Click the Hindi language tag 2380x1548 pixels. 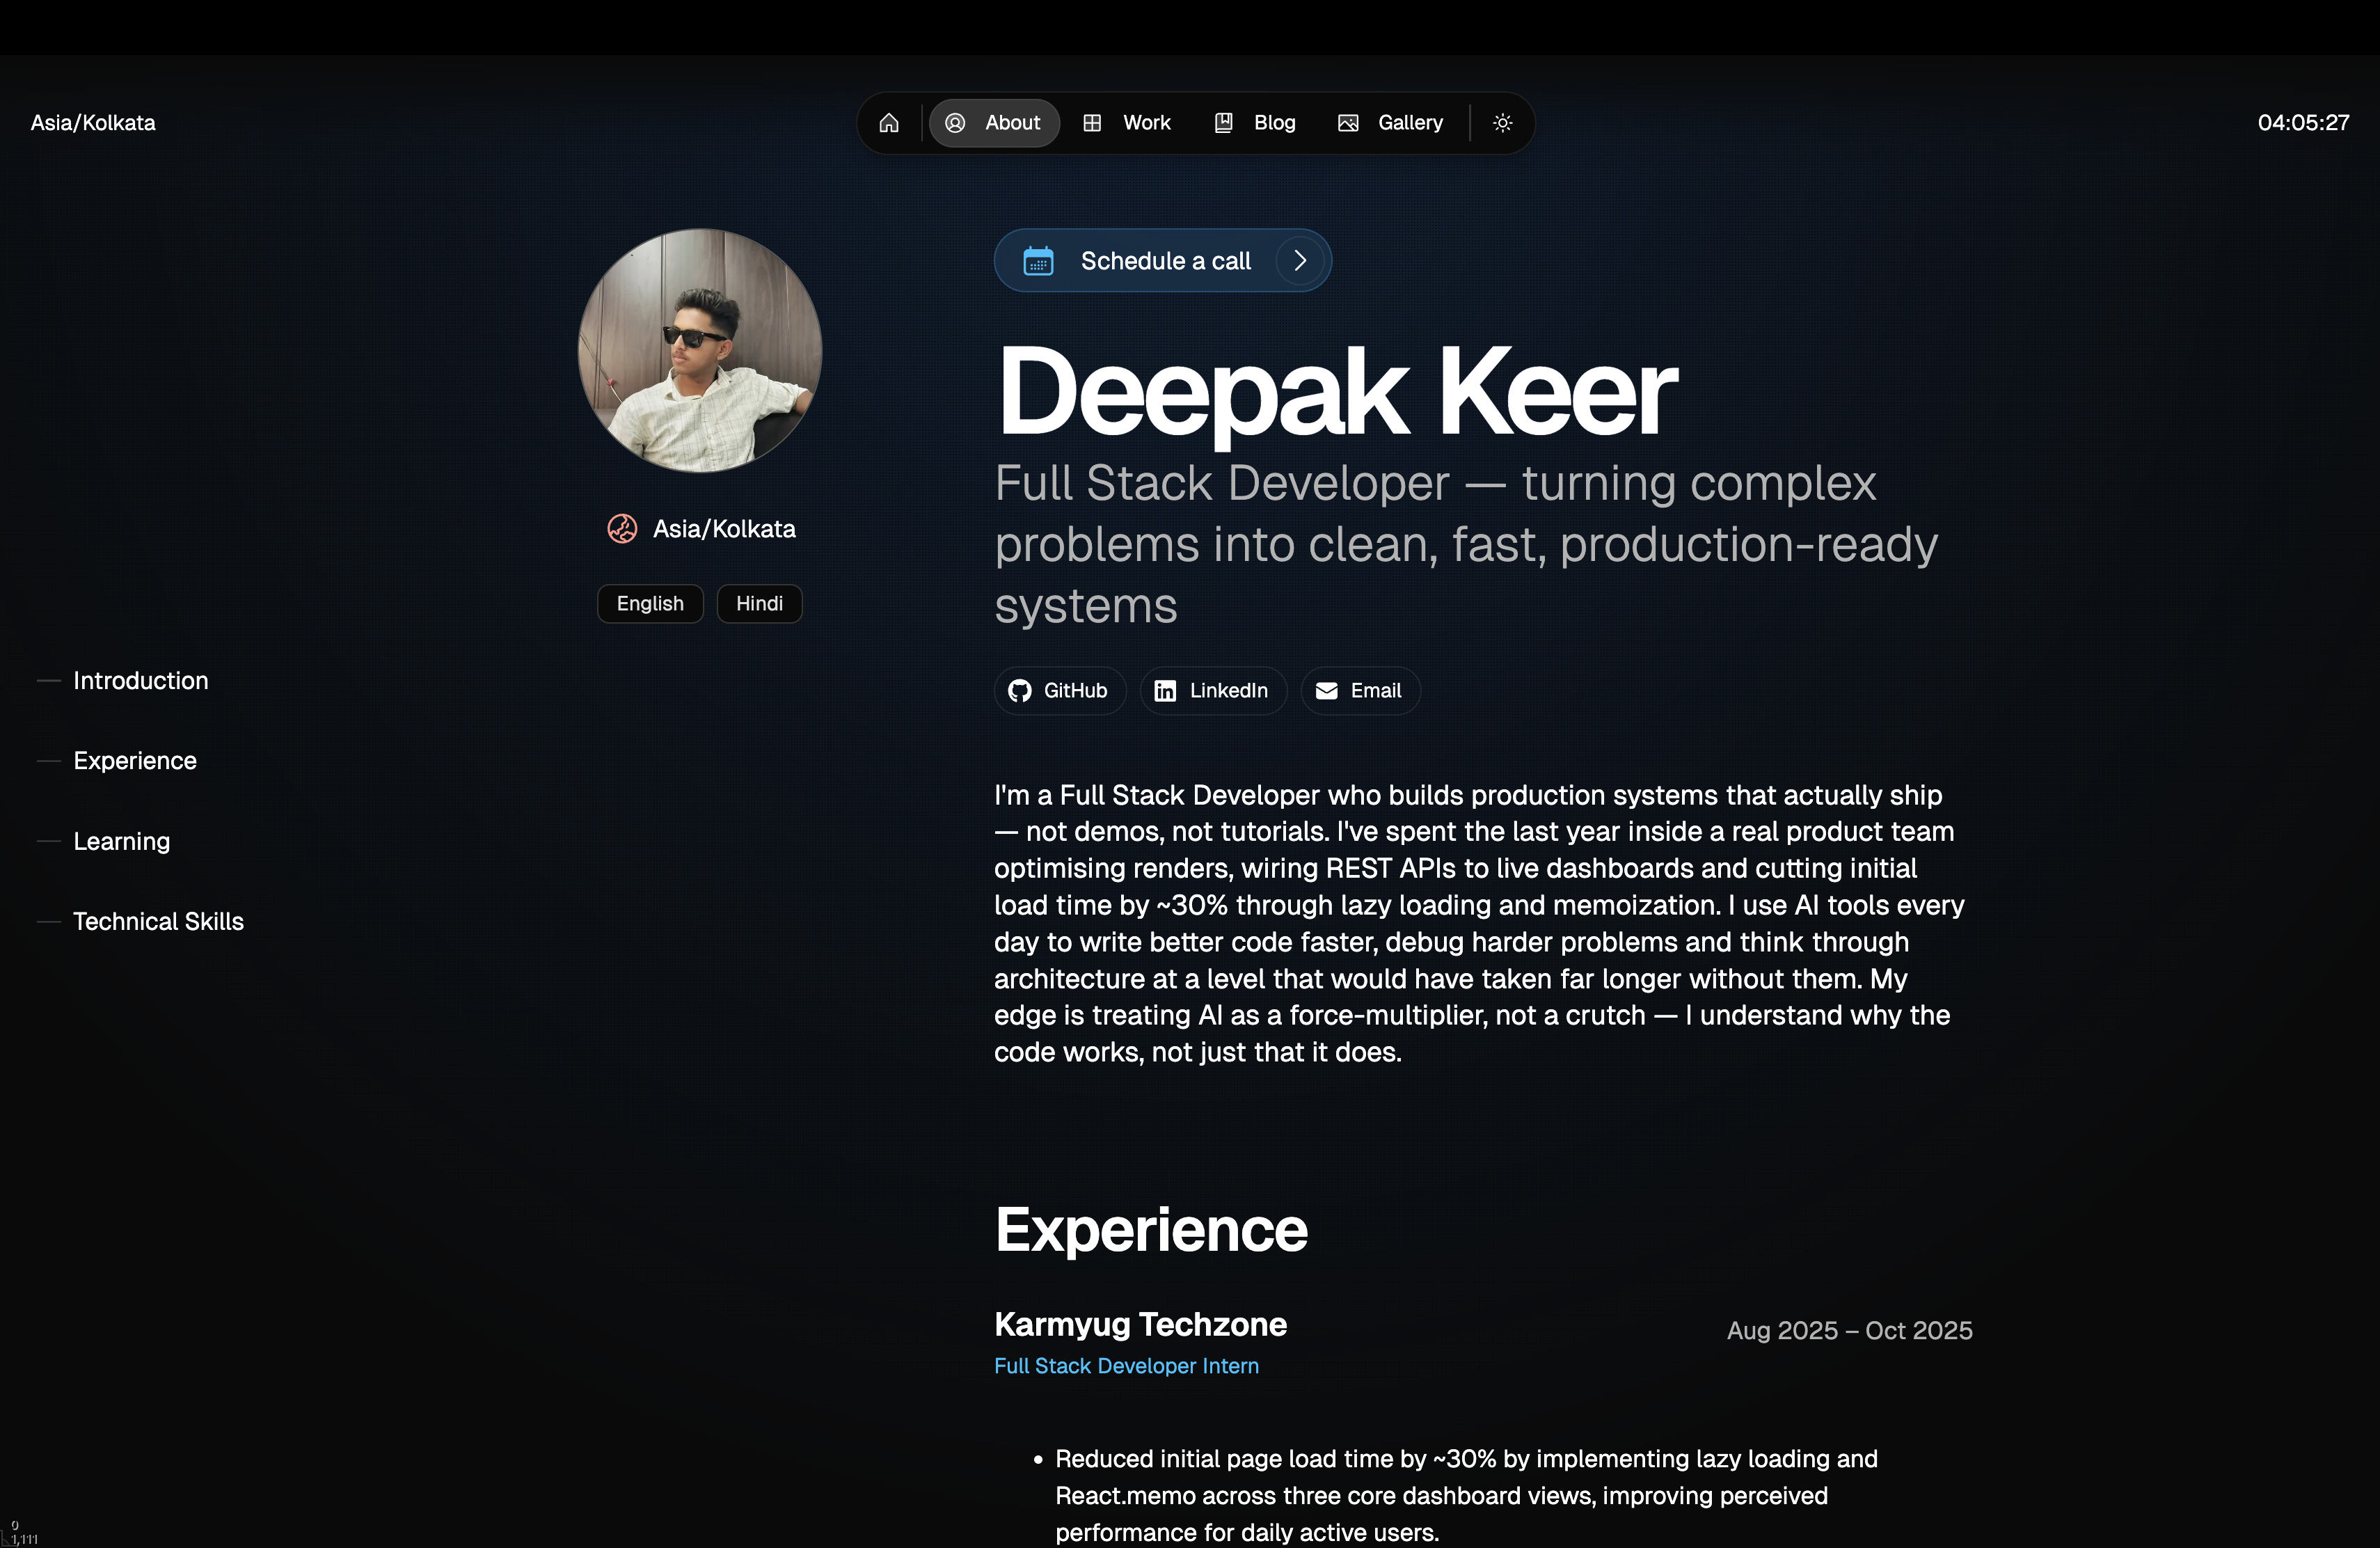coord(759,604)
